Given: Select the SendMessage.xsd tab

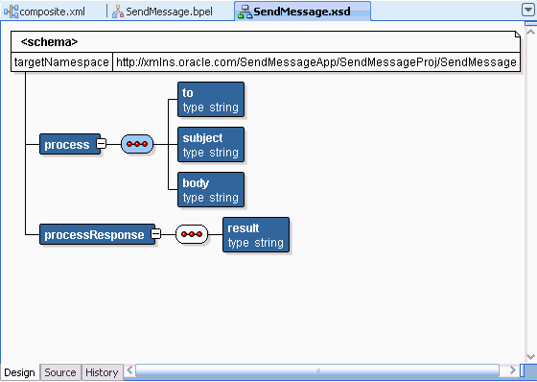Looking at the screenshot, I should click(302, 12).
